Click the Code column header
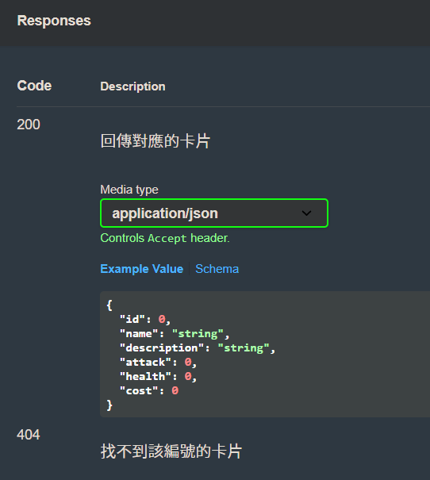The image size is (430, 480). (34, 86)
